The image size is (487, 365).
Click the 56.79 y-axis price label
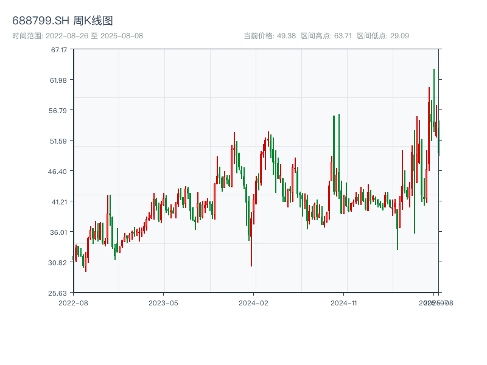click(x=59, y=111)
